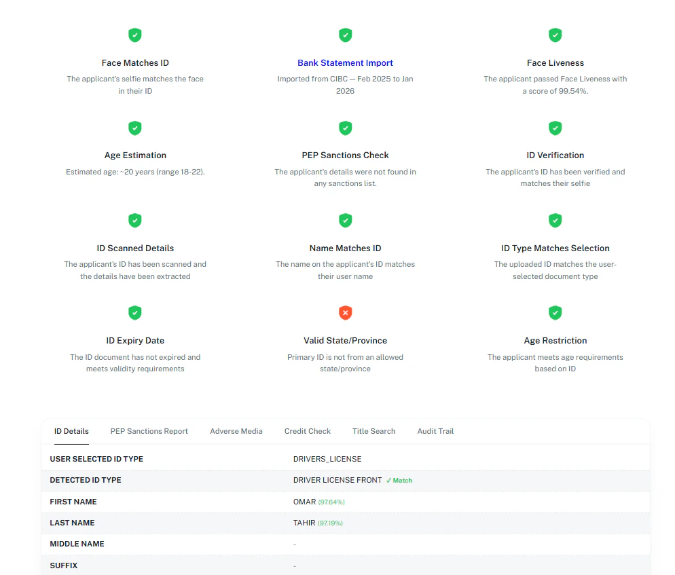
Task: Click the Face Matches ID verification shield icon
Action: click(135, 35)
